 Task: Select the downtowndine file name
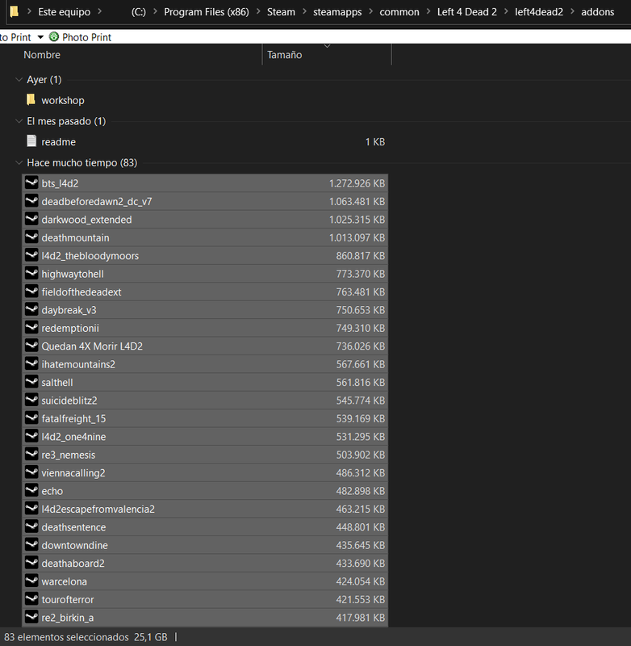click(74, 545)
